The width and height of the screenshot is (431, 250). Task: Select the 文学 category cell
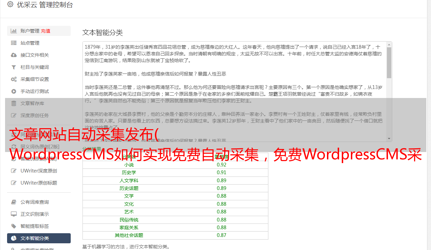[129, 196]
